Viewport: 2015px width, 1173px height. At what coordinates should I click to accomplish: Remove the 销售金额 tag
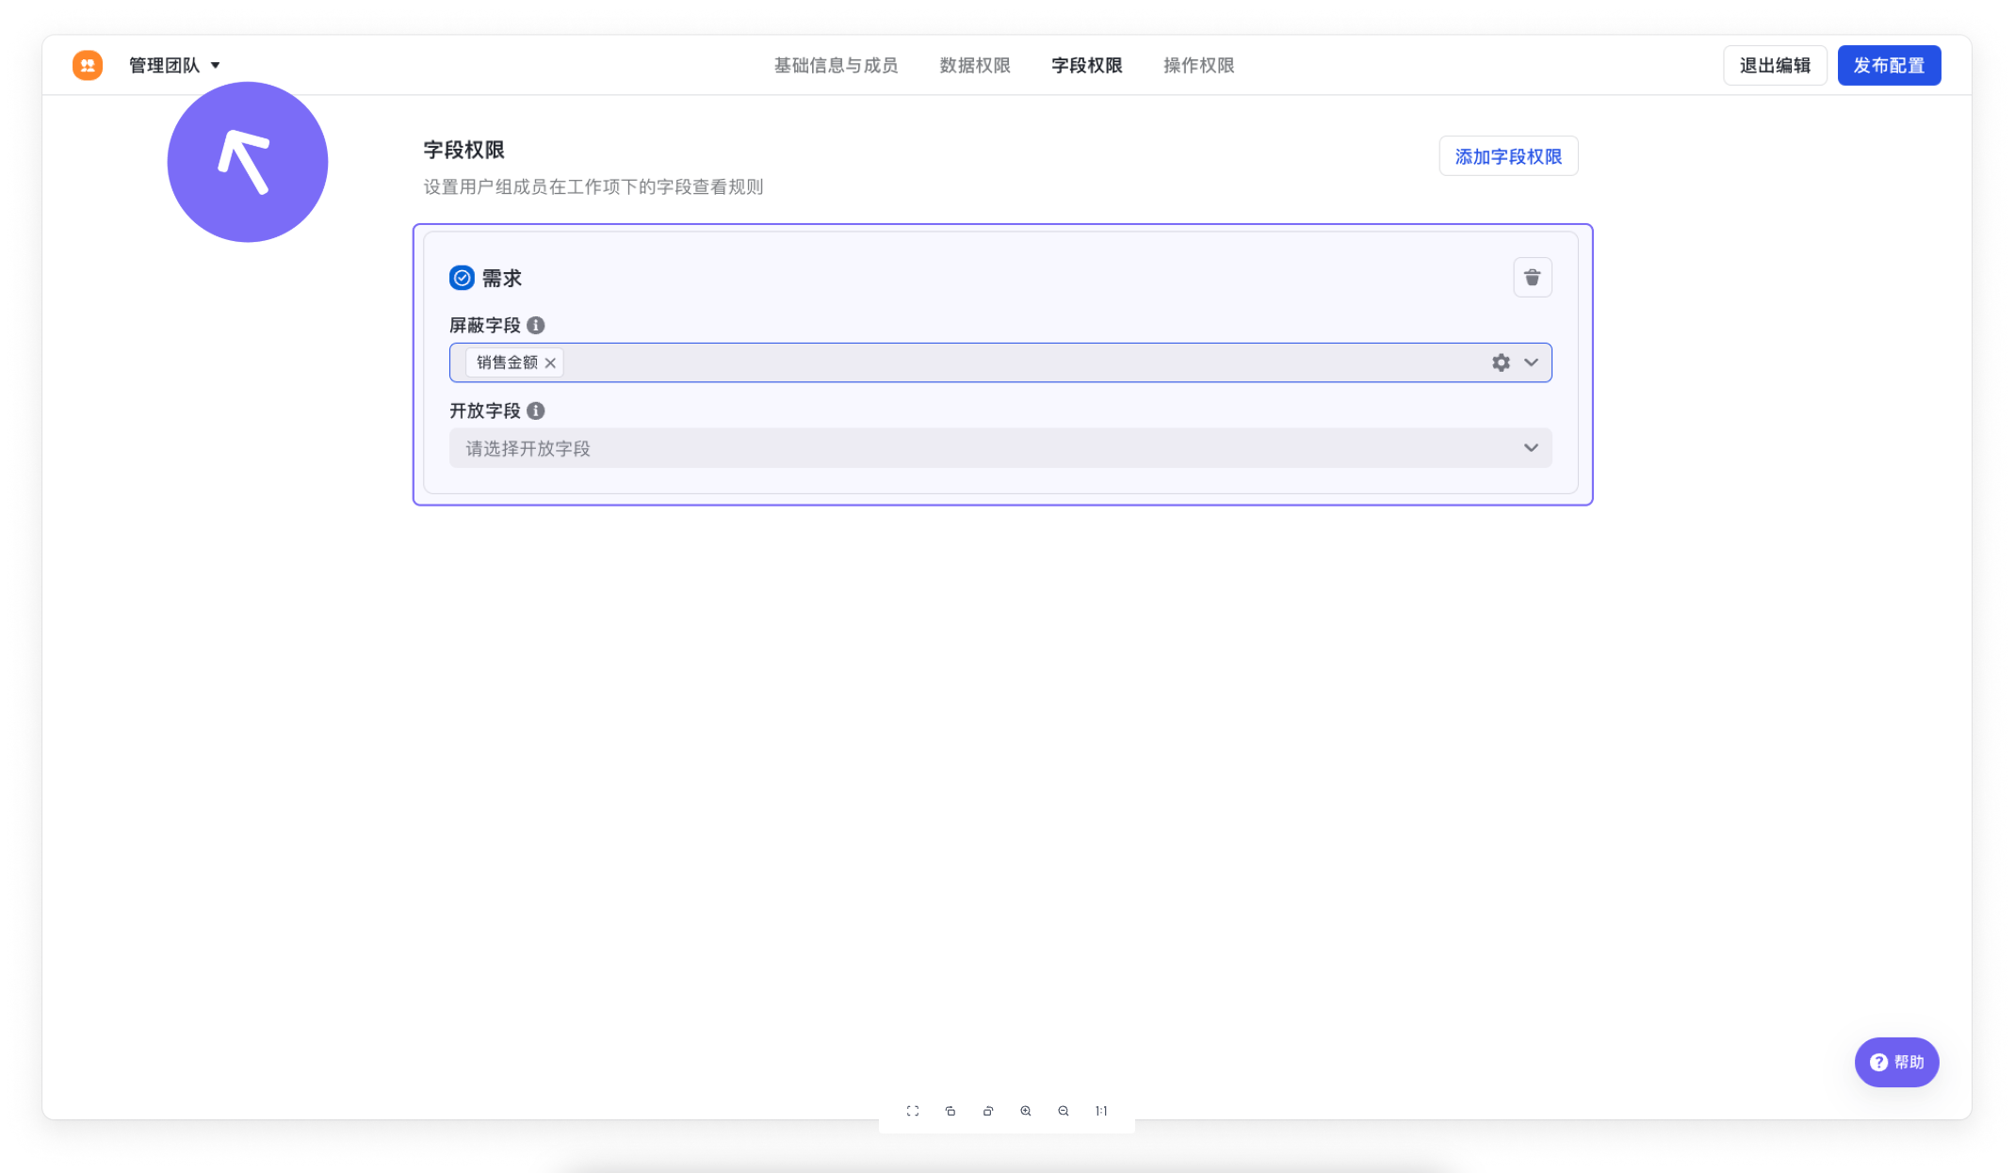pos(550,362)
